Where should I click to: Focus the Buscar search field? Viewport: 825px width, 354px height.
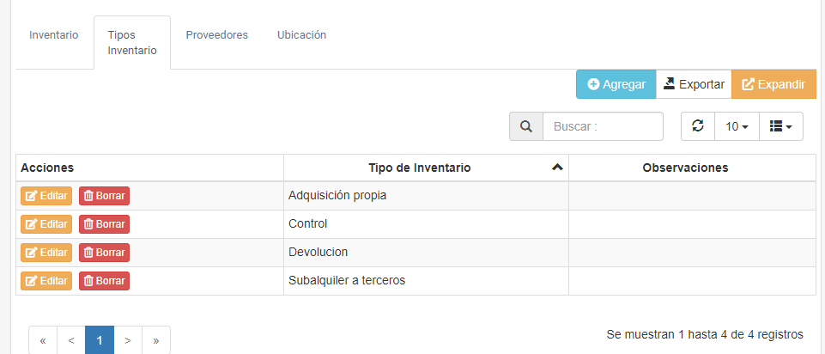(603, 126)
